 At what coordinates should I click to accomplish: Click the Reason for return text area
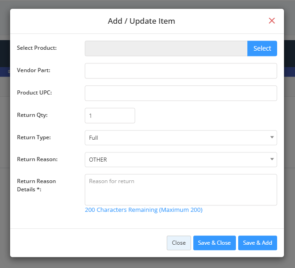(181, 190)
